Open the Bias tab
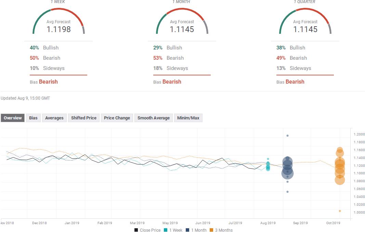The height and width of the screenshot is (232, 365). coord(33,118)
